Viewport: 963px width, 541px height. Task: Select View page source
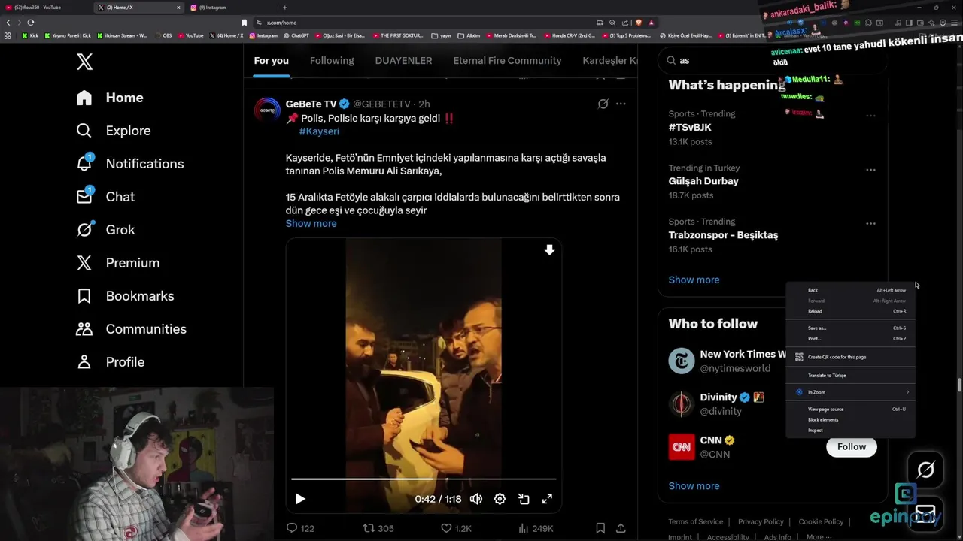point(850,410)
